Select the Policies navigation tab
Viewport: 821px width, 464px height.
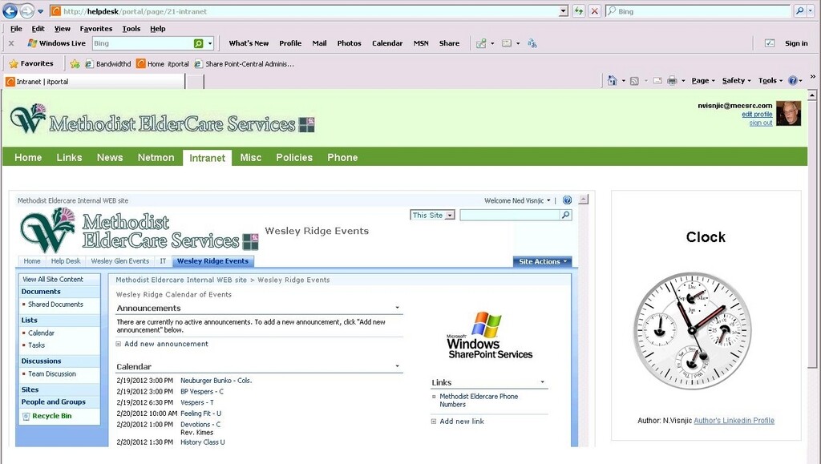coord(294,157)
